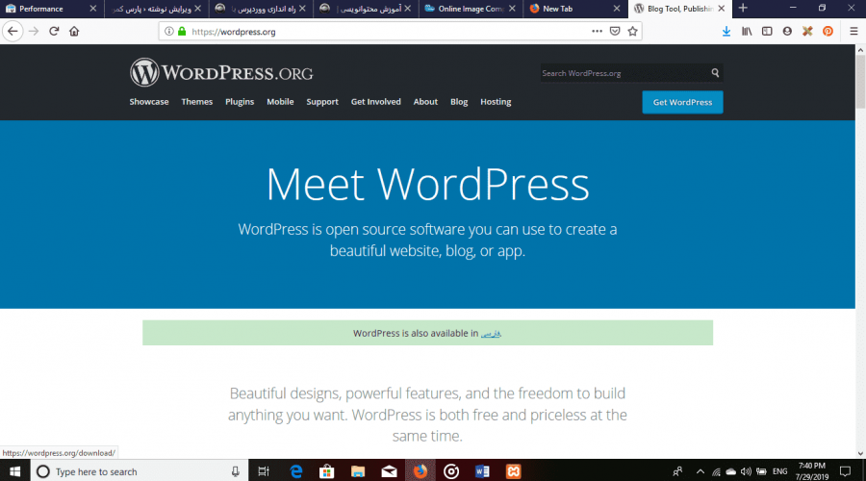Screen dimensions: 866x481
Task: Click the Pinterest extension icon
Action: (x=828, y=32)
